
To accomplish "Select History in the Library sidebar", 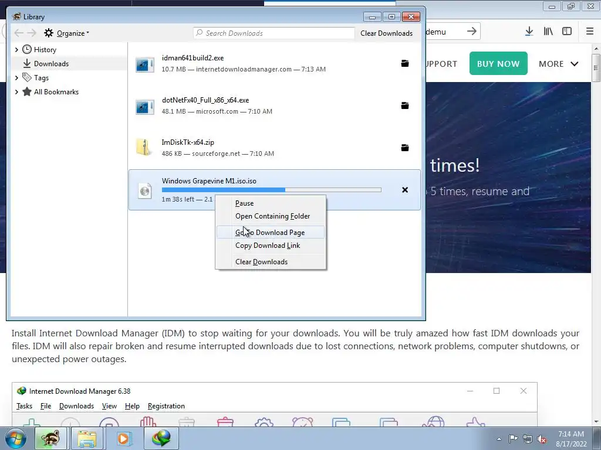I will (45, 50).
